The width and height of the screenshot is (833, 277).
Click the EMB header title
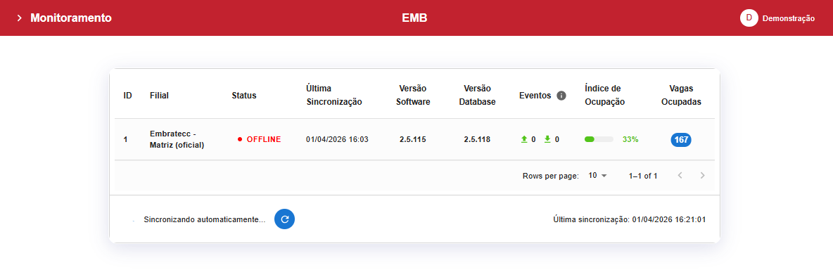pos(414,18)
